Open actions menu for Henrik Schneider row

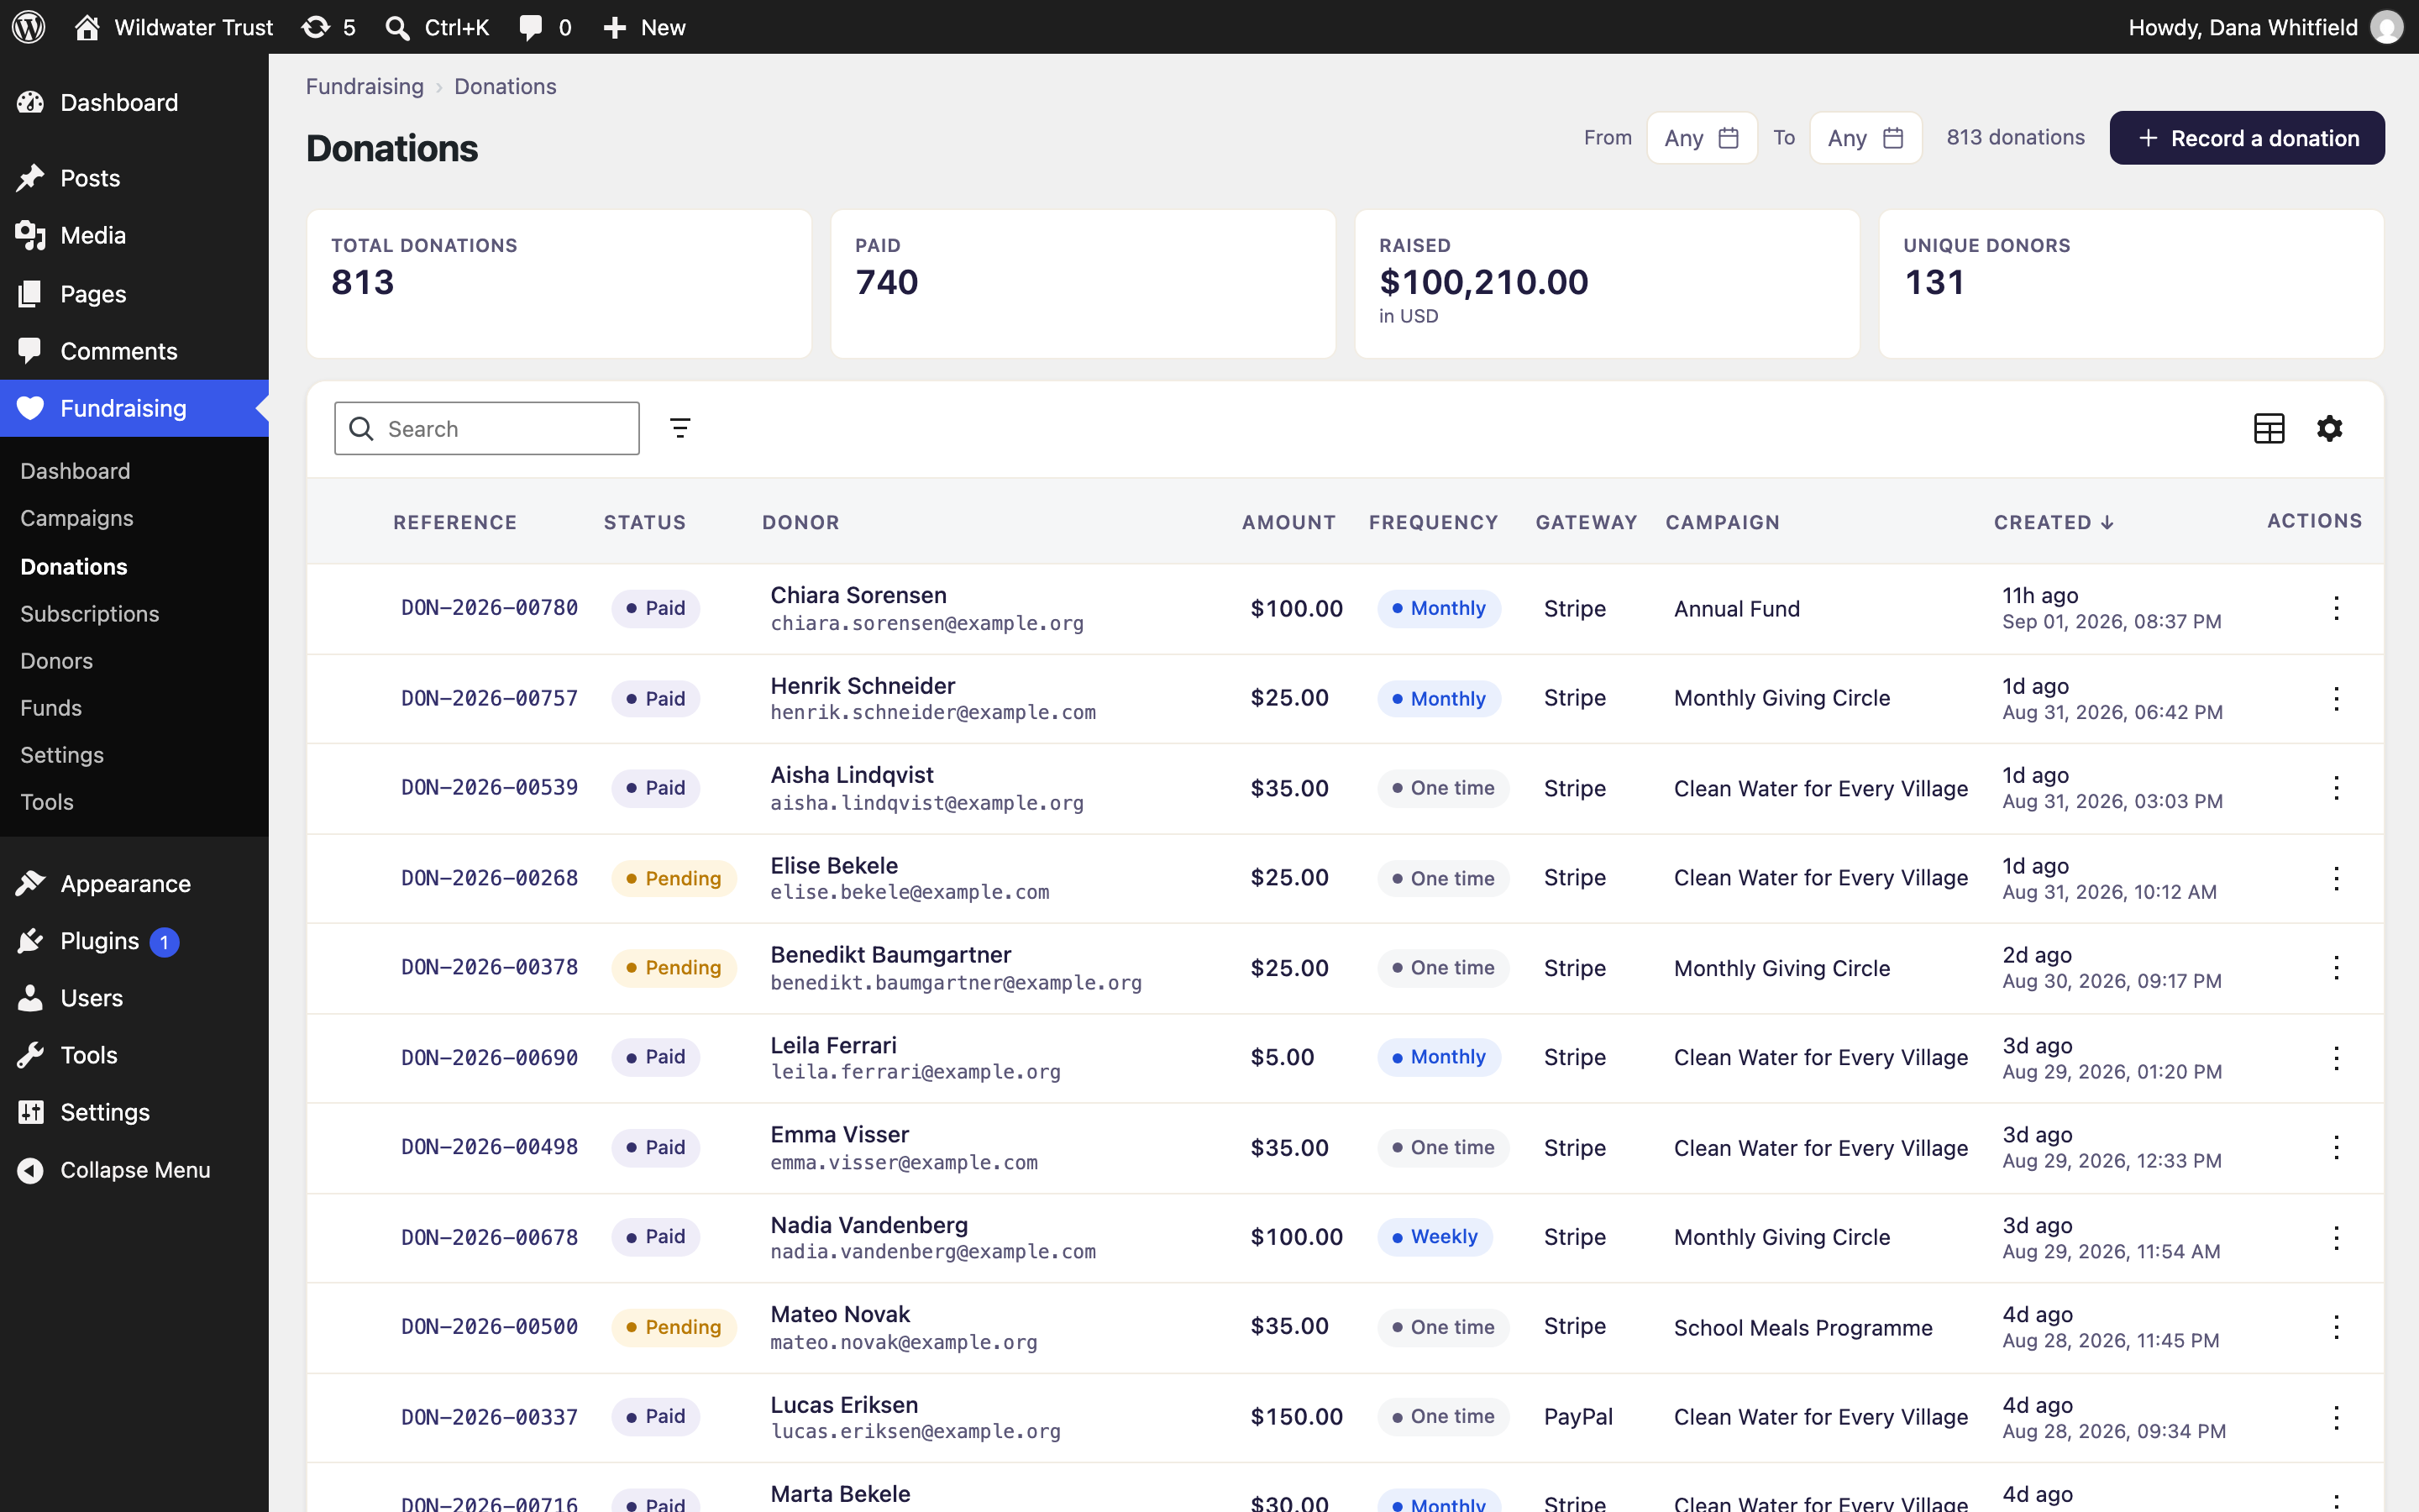click(x=2337, y=698)
